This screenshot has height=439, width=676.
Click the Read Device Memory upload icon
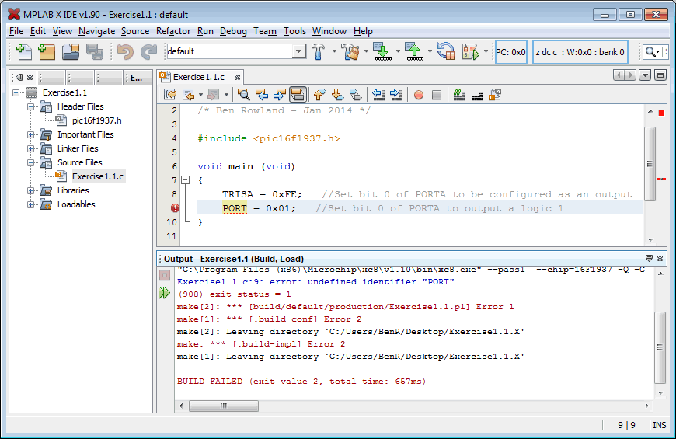(x=414, y=52)
